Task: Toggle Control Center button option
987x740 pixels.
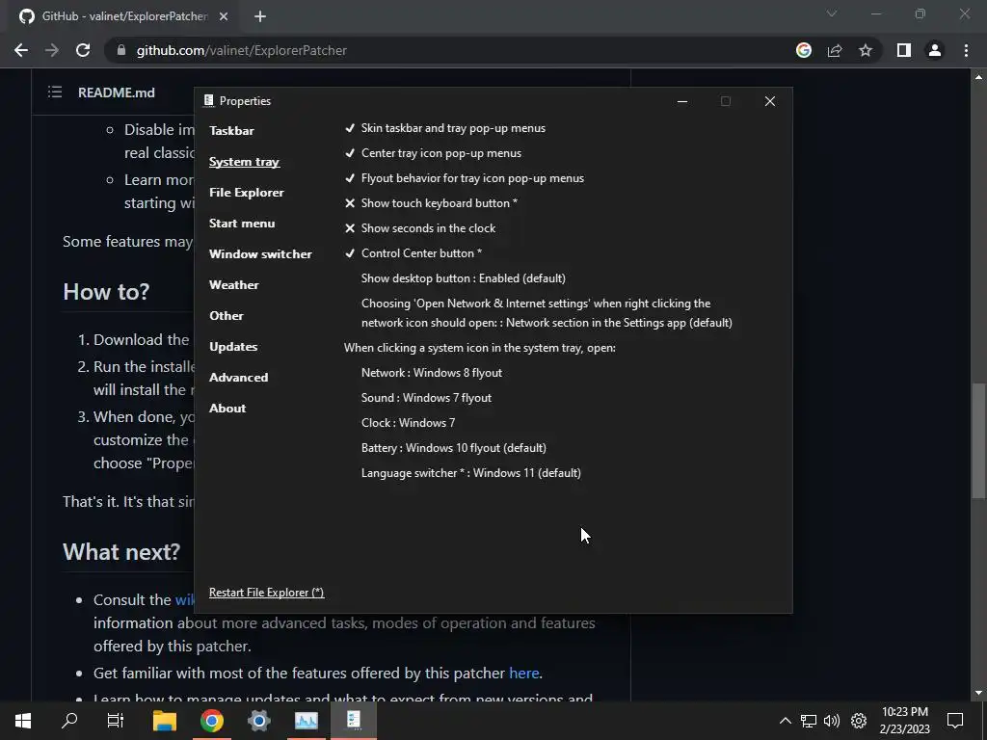Action: 413,253
